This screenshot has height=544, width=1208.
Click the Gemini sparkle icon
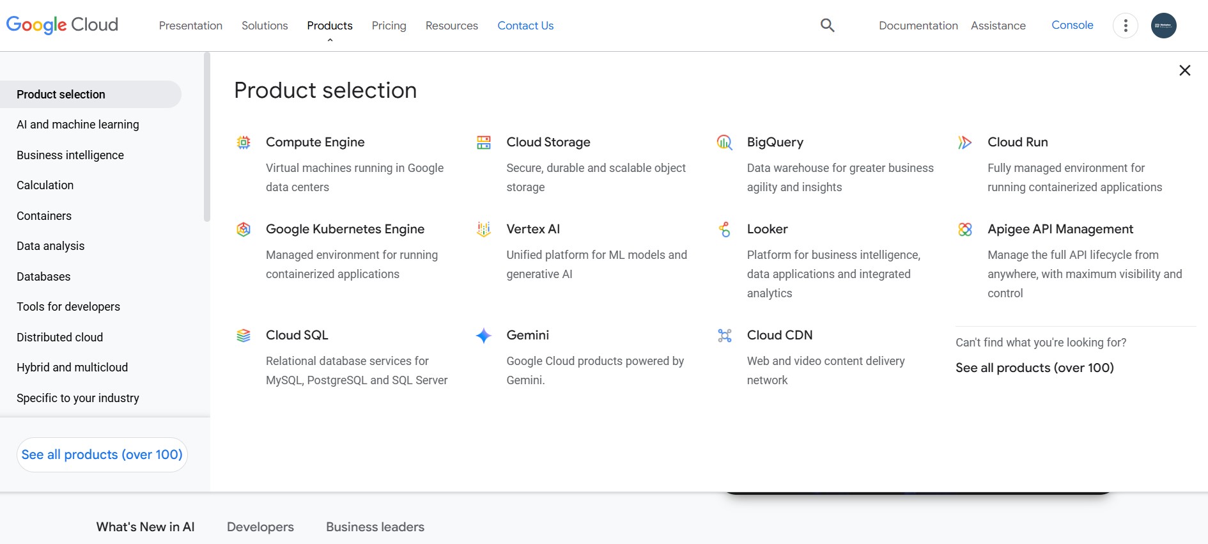[x=484, y=336]
